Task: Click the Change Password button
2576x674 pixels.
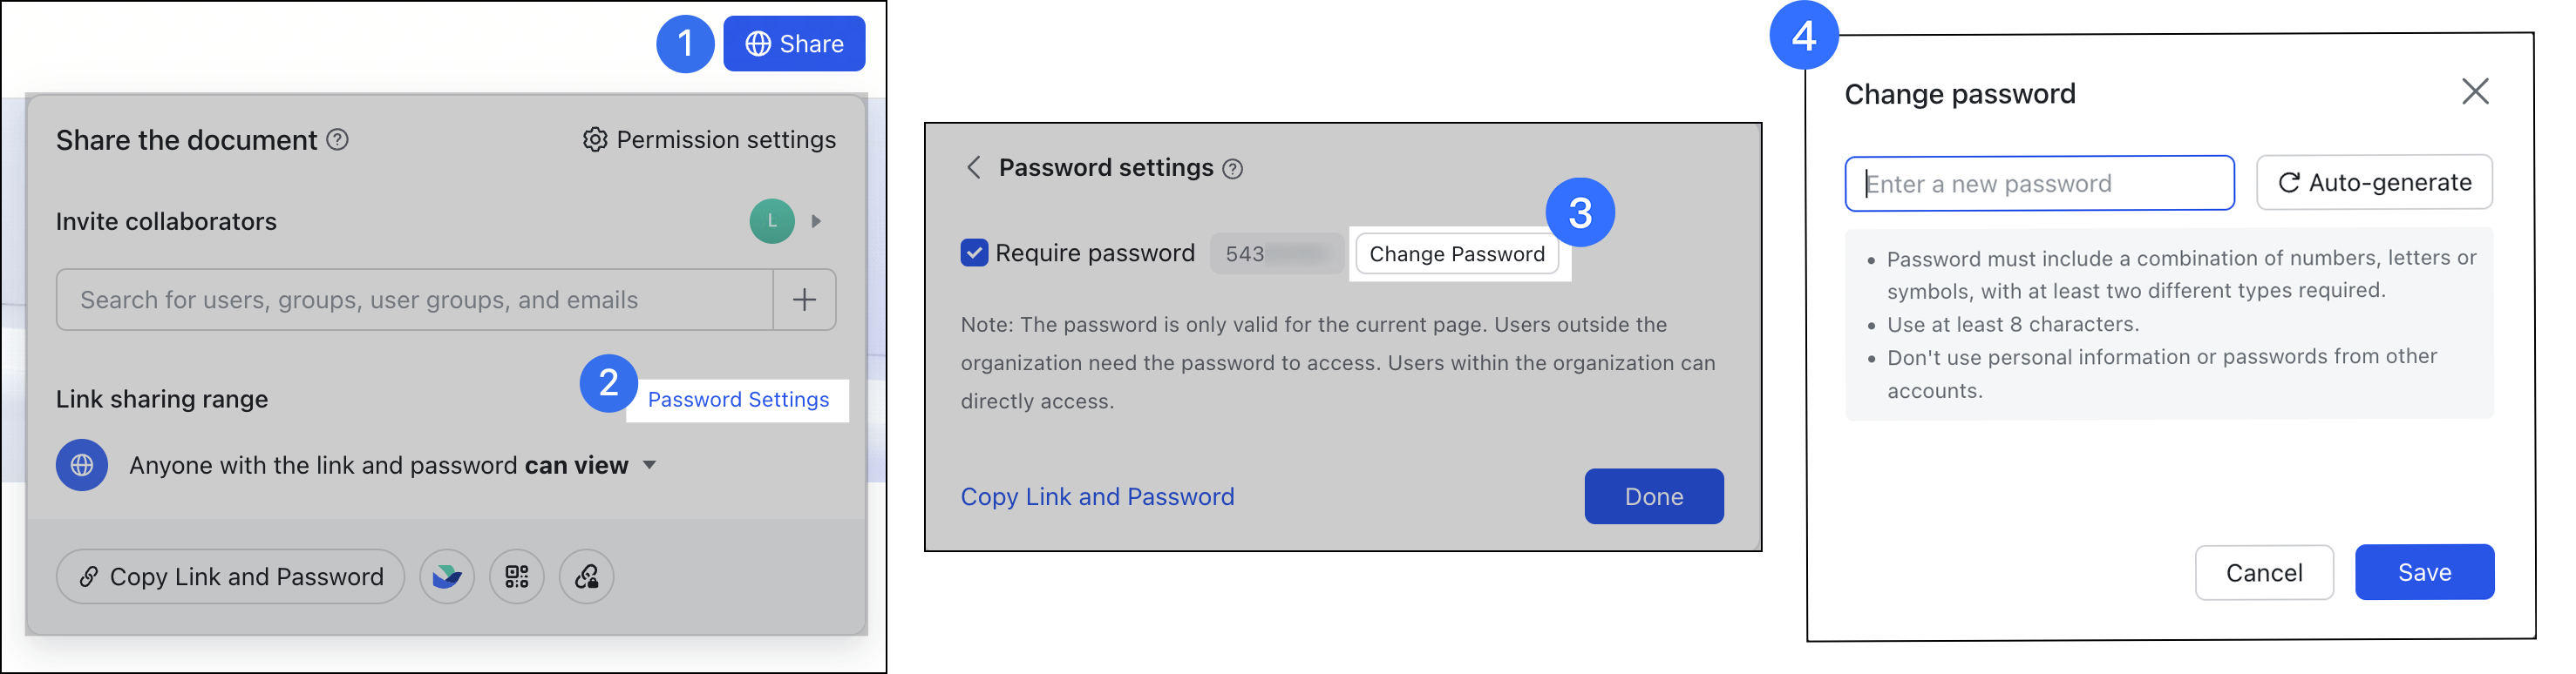Action: (x=1457, y=253)
